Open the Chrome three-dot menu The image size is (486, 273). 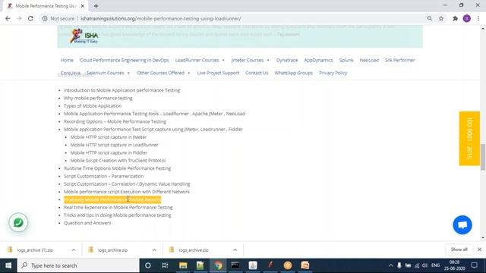coord(478,18)
